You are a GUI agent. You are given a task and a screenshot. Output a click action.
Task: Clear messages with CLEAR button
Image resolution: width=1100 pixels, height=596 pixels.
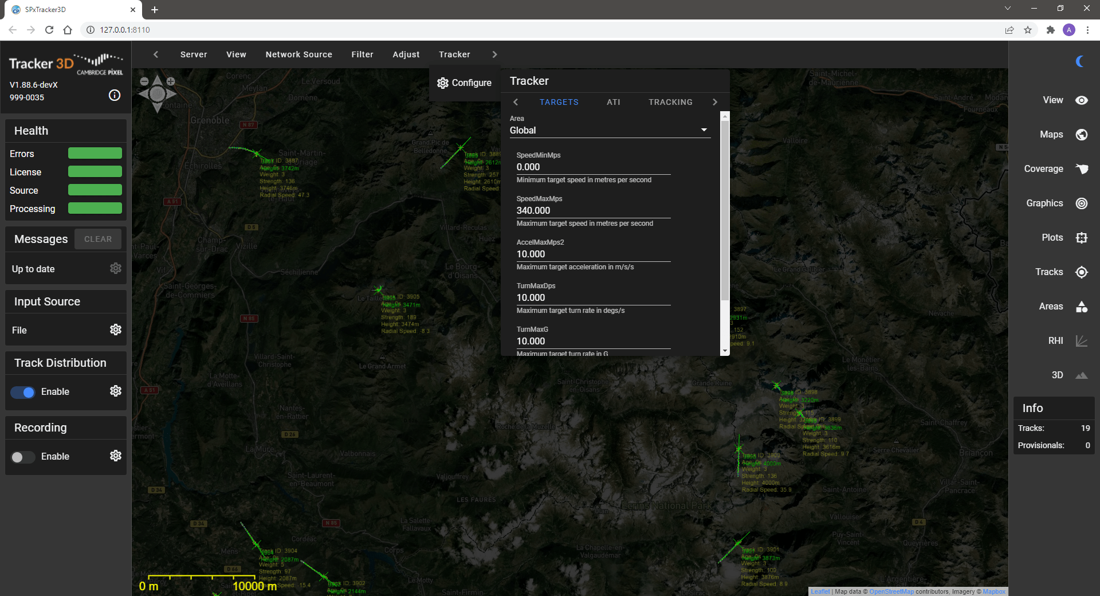click(98, 239)
